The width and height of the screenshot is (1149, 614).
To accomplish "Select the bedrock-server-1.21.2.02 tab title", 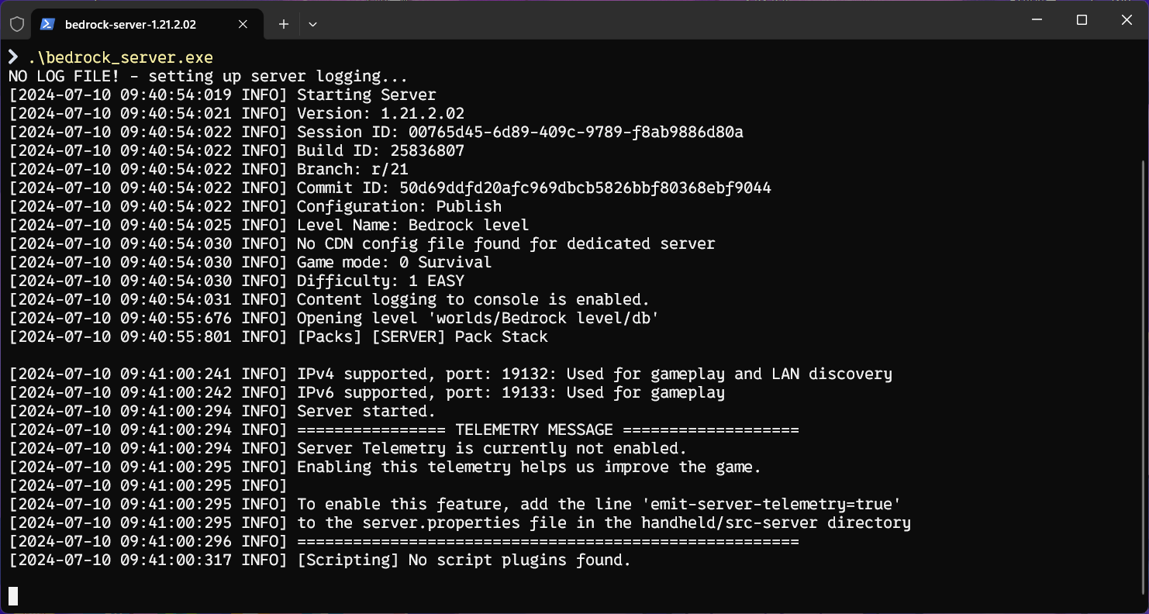I will pyautogui.click(x=130, y=24).
